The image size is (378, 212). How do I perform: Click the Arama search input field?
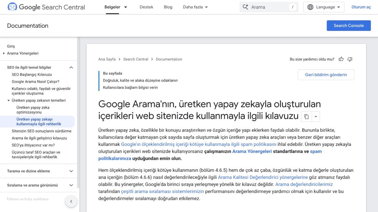269,7
